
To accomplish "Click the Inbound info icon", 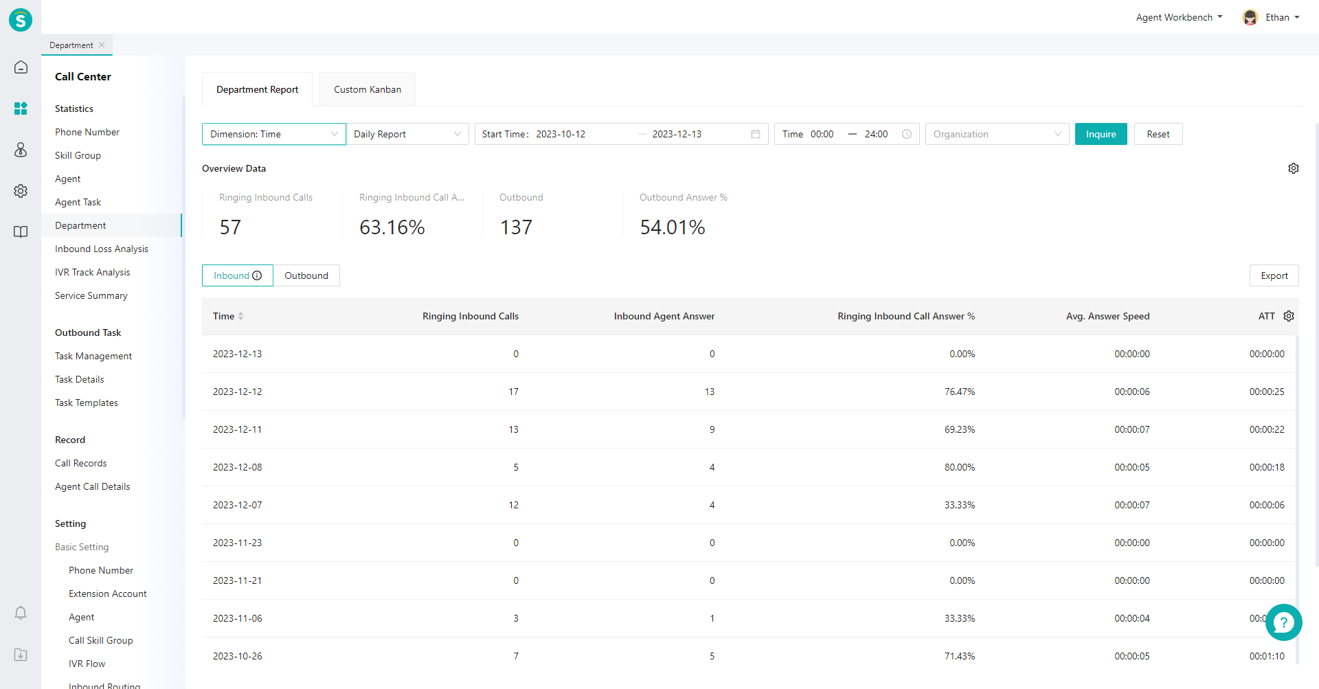I will [x=257, y=275].
